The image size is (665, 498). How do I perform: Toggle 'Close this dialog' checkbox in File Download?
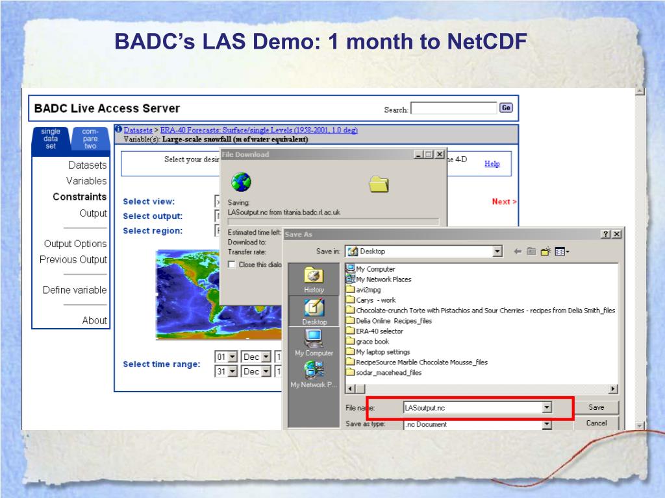(232, 265)
